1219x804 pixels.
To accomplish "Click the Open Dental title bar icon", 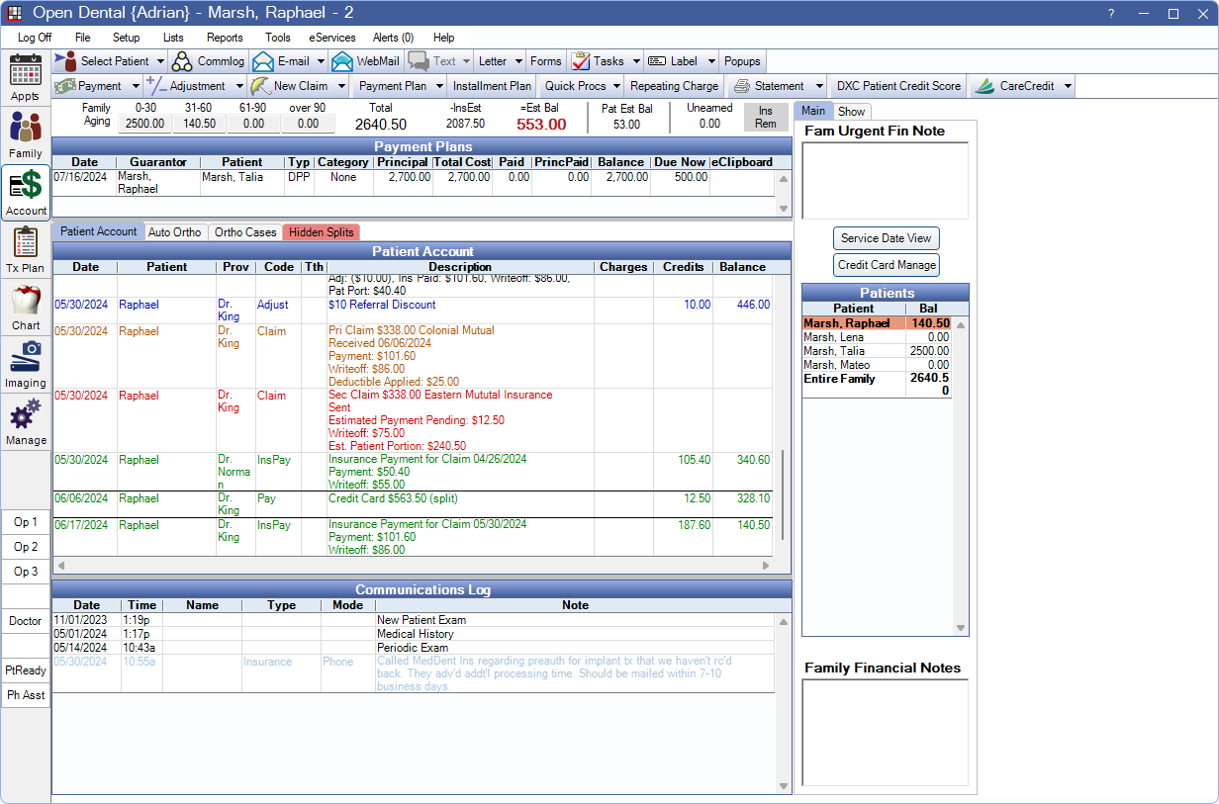I will [x=15, y=13].
